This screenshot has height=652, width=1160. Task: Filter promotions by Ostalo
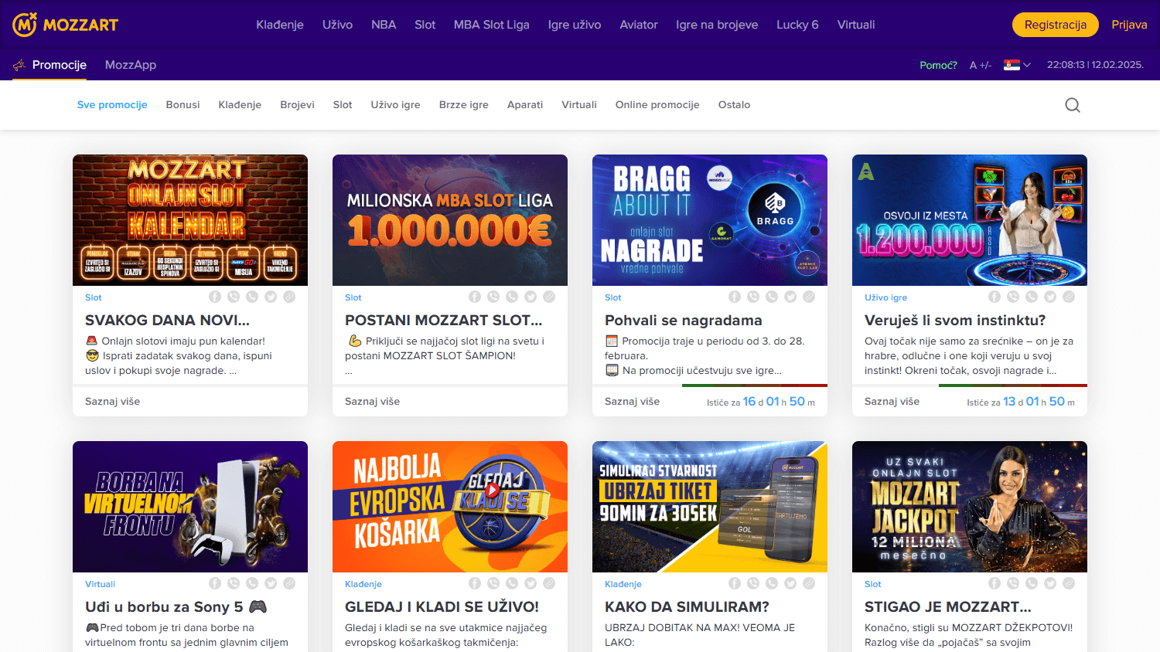734,105
